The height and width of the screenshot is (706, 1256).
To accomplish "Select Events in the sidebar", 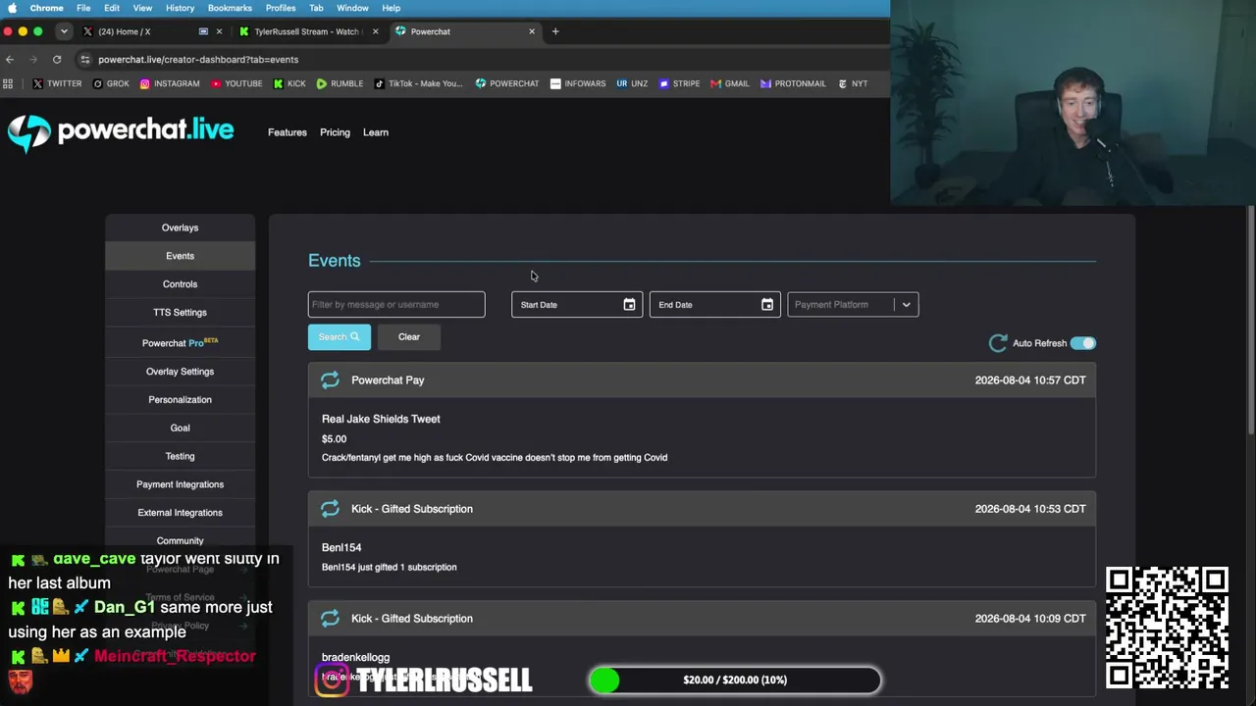I will pos(180,256).
